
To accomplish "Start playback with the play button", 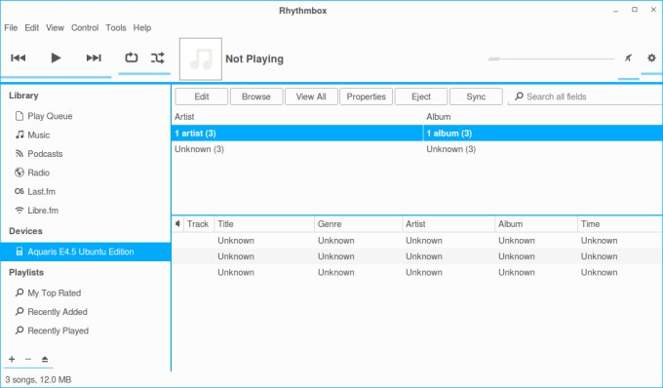I will coord(56,58).
